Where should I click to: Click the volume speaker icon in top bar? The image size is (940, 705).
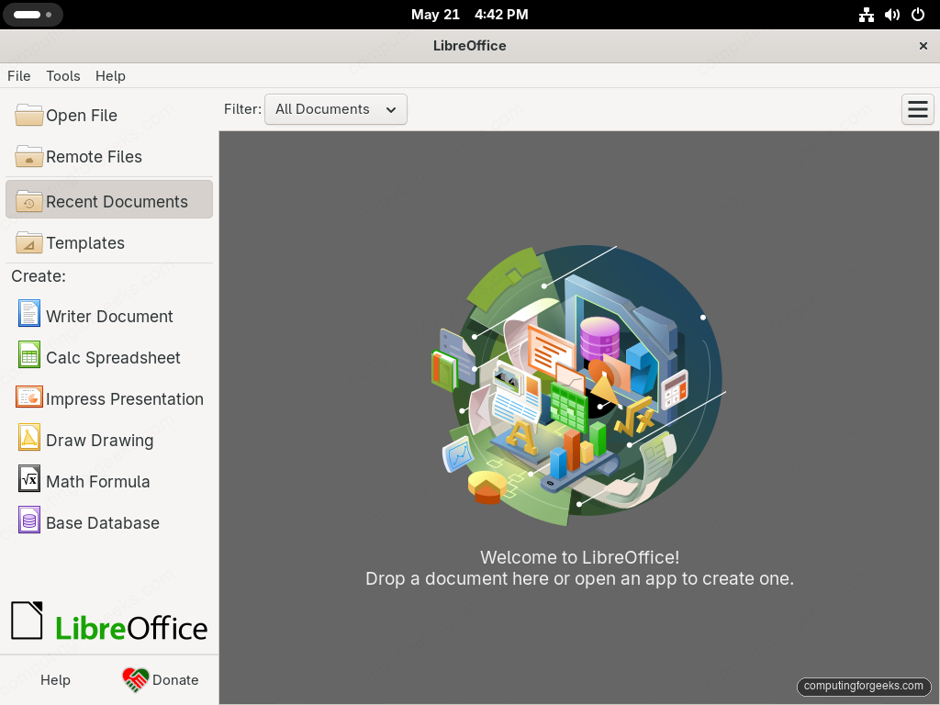(892, 15)
